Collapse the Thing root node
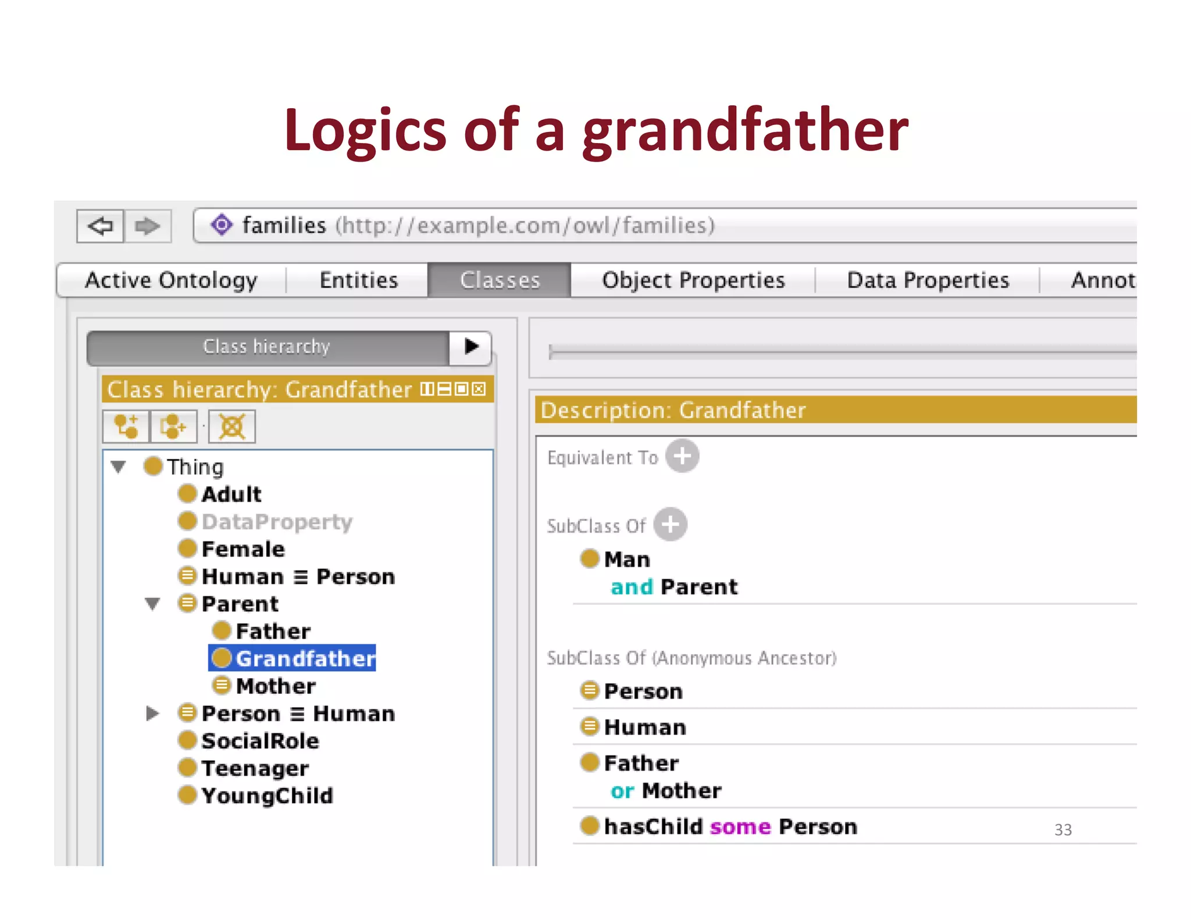 click(x=119, y=466)
